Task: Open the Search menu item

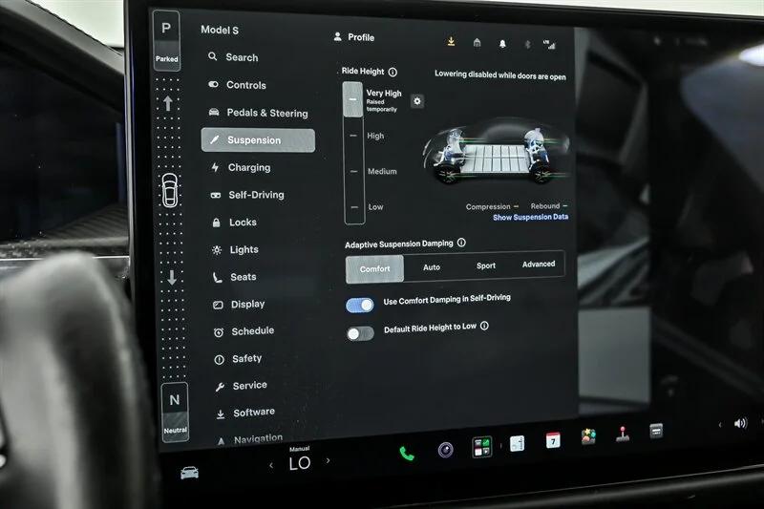Action: (233, 57)
